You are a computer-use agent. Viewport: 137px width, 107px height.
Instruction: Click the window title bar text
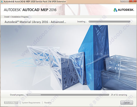tap(35, 2)
